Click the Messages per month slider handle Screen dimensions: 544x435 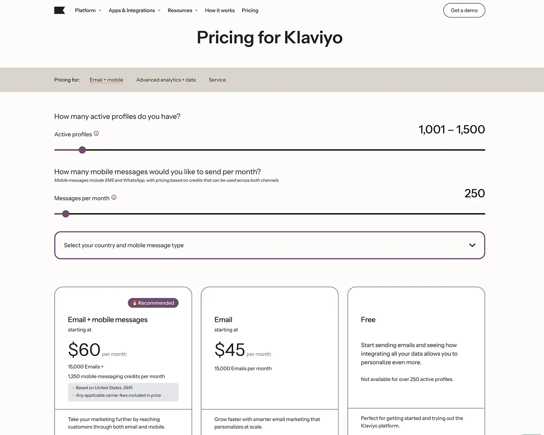pyautogui.click(x=66, y=214)
